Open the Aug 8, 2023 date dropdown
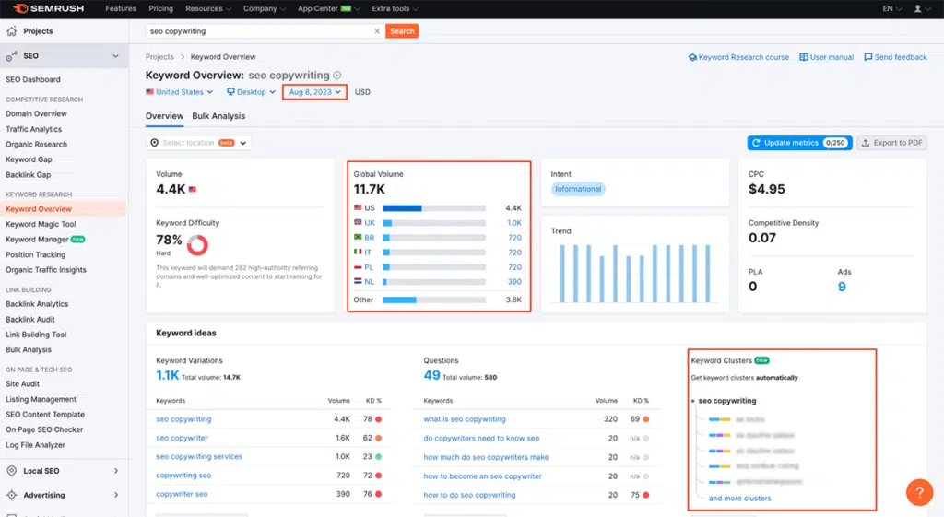This screenshot has height=517, width=944. (315, 92)
